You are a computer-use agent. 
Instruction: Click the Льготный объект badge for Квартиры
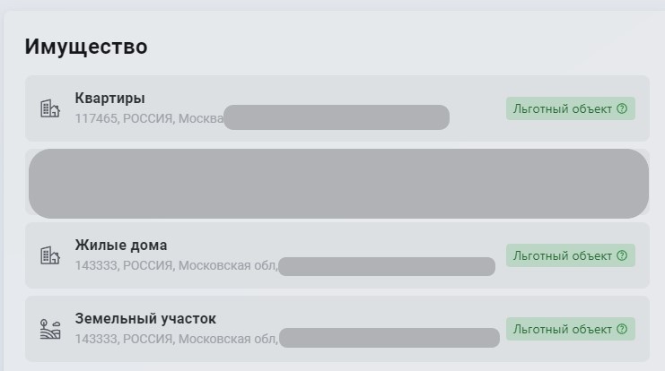coord(571,108)
